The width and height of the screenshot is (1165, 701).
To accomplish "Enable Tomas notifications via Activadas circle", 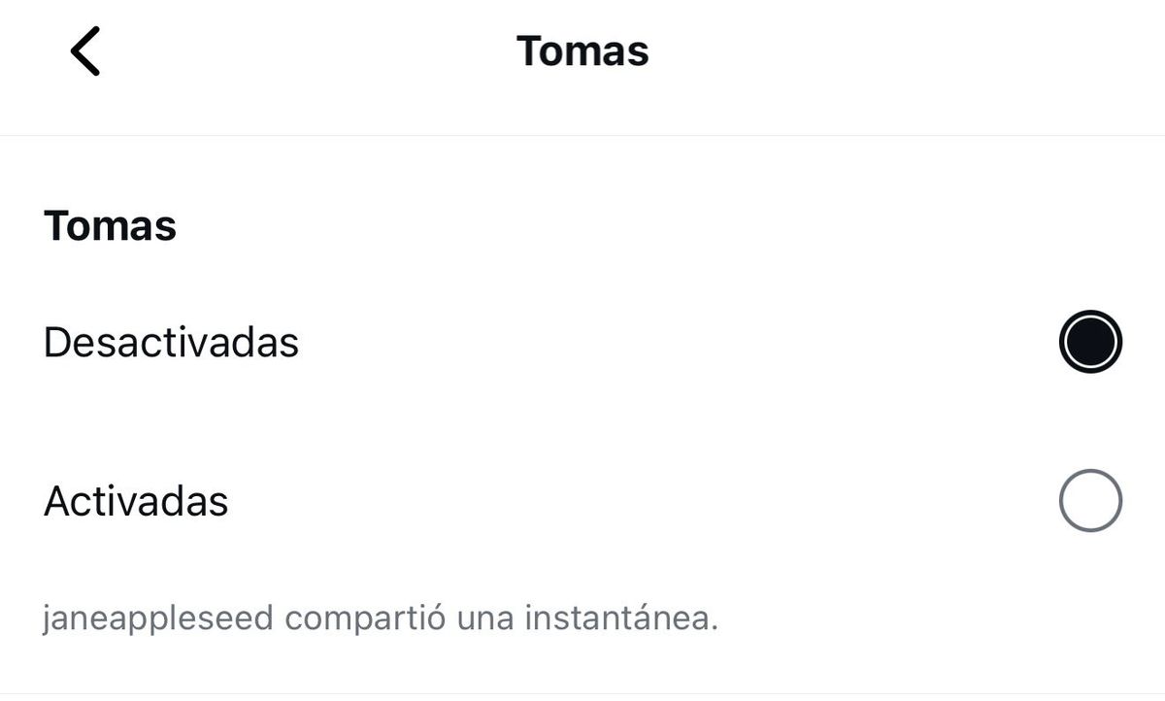I will (x=1090, y=501).
